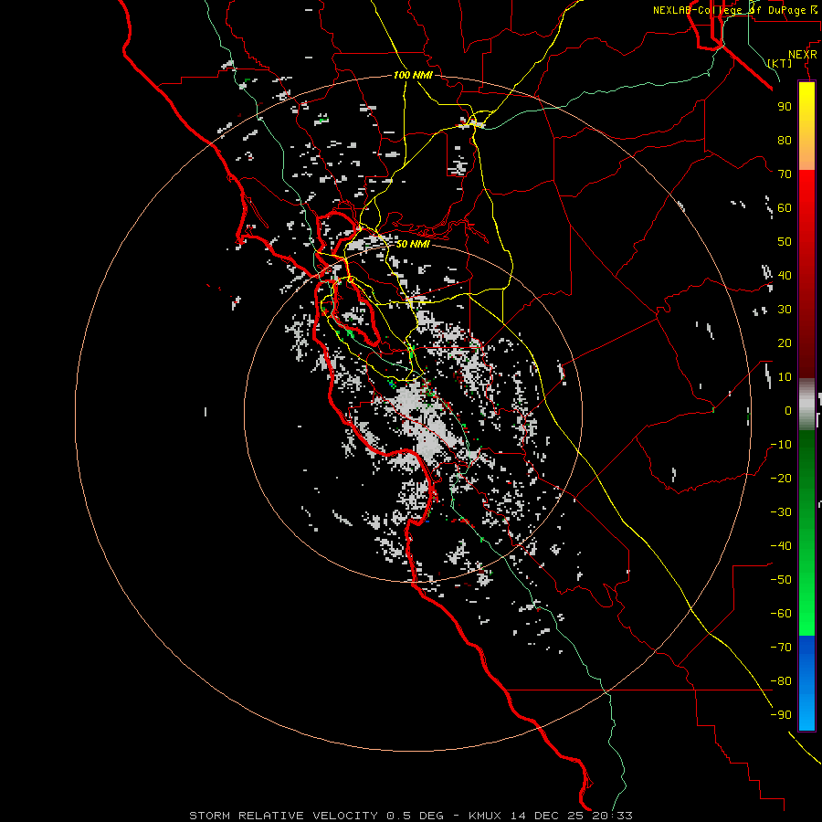Click the 20 value on the velocity scale
Screen dimensions: 822x822
[785, 342]
